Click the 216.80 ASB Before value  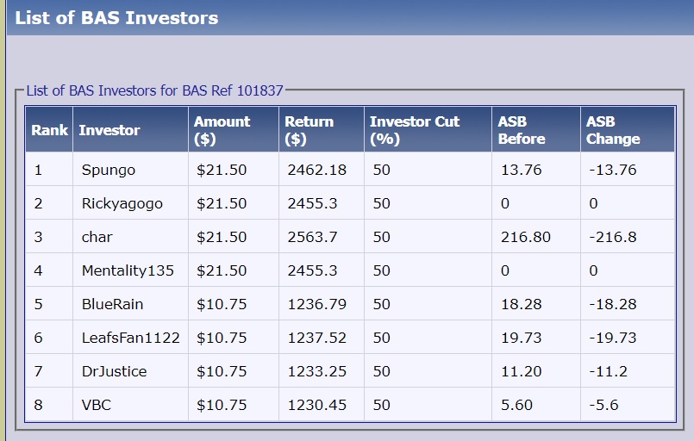coord(525,237)
